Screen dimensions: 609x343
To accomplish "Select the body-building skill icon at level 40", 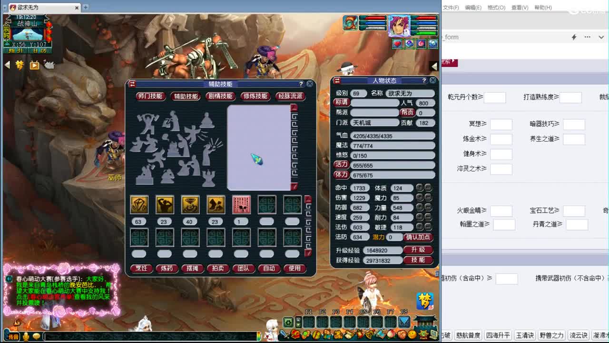I will tap(190, 205).
